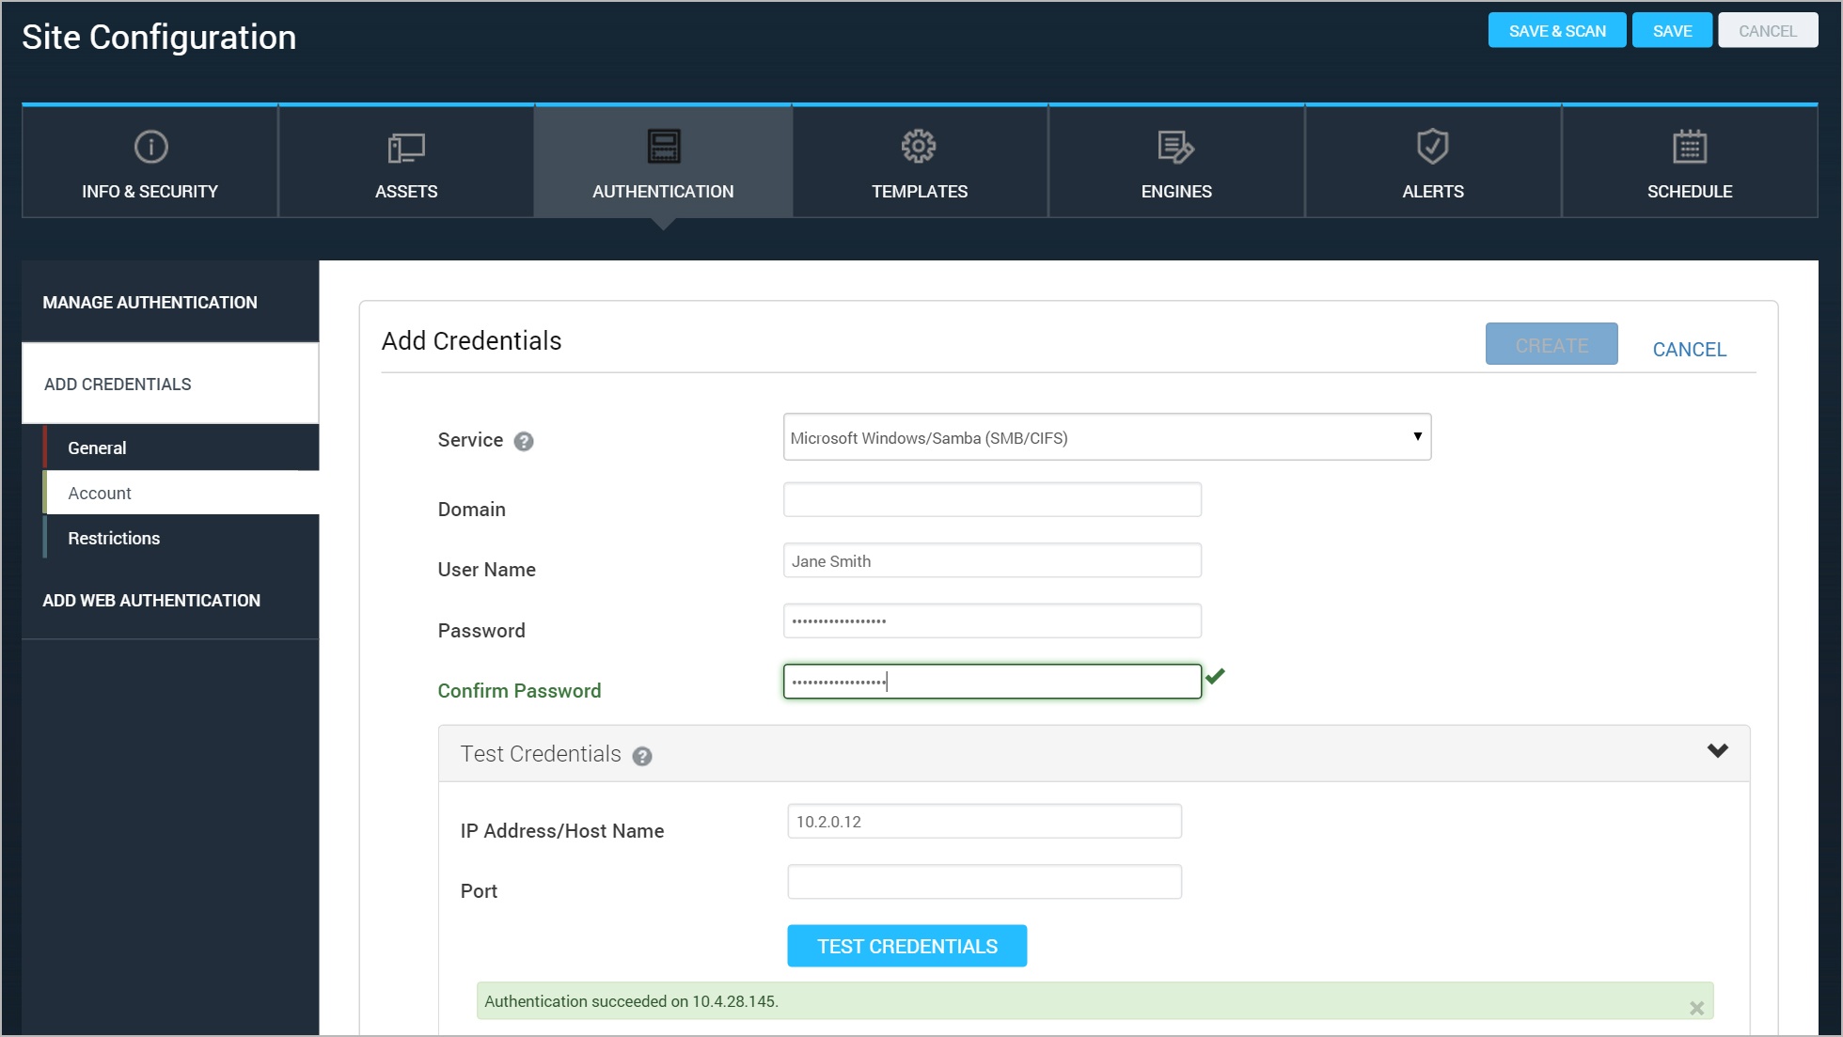Click the Templates gear icon

pyautogui.click(x=919, y=146)
